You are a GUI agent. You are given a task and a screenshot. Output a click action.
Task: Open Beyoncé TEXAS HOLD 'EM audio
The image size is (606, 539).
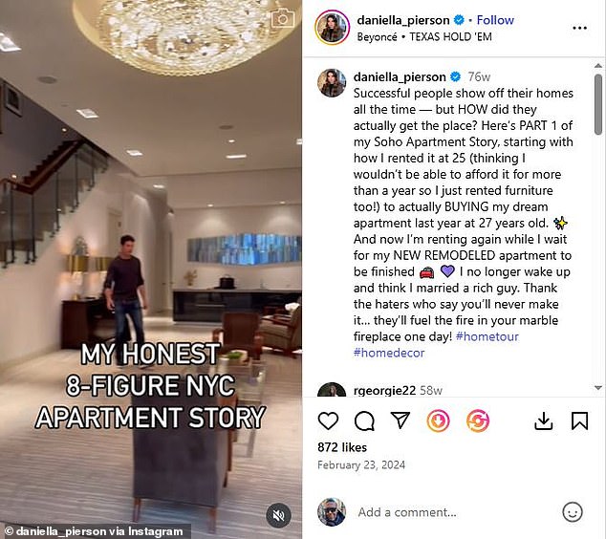[x=424, y=36]
